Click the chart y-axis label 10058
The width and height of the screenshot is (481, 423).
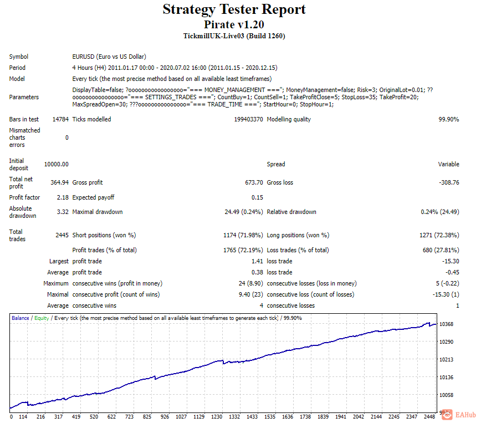coord(446,395)
